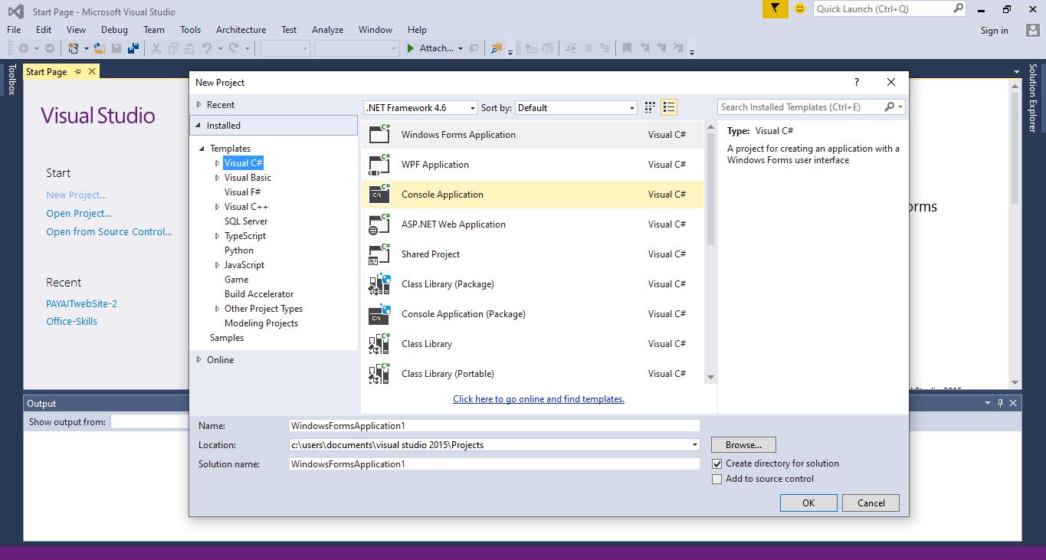Open the Architecture menu
The width and height of the screenshot is (1046, 560).
pyautogui.click(x=241, y=30)
